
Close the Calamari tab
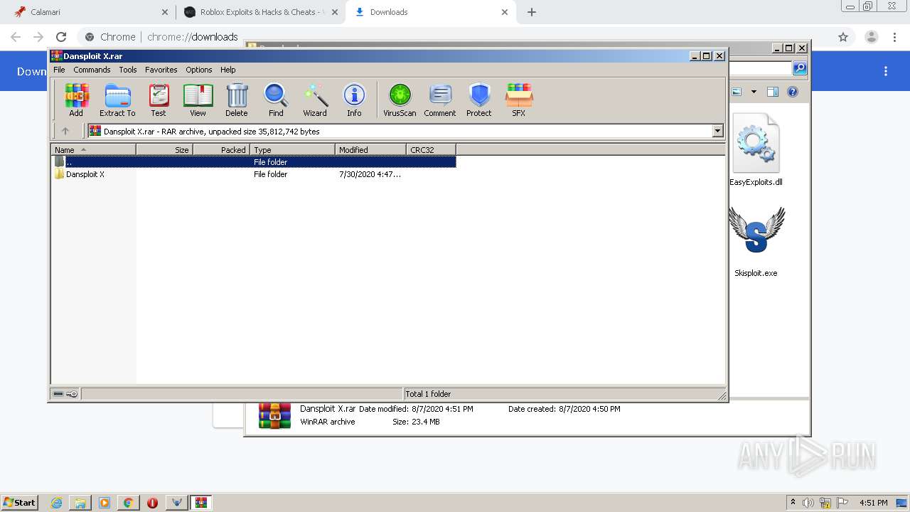[165, 12]
